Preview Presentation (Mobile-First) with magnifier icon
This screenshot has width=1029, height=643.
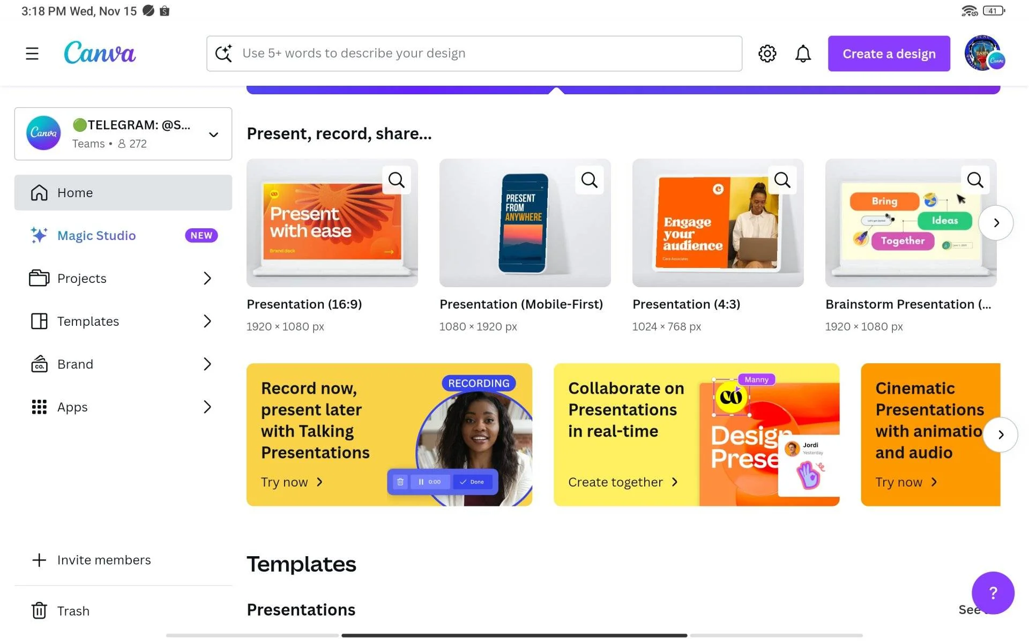click(x=590, y=180)
